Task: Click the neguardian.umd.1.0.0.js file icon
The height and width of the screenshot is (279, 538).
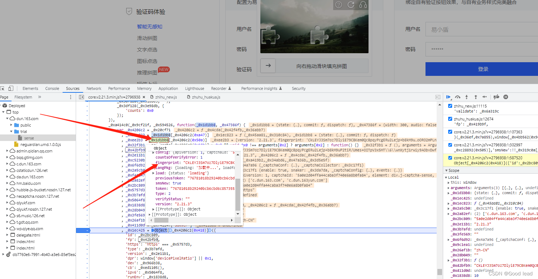Action: tap(16, 145)
